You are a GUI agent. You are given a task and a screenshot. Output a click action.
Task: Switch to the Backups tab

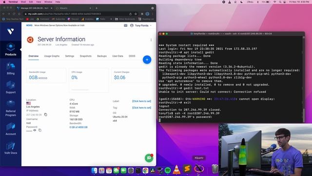click(x=102, y=56)
